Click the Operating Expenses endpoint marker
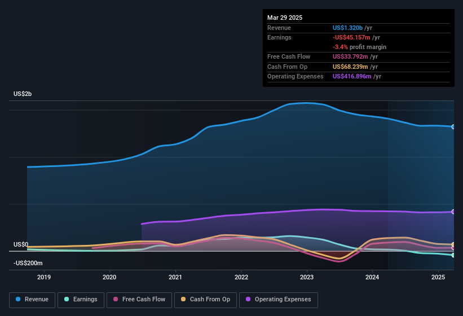This screenshot has height=316, width=463. click(453, 212)
